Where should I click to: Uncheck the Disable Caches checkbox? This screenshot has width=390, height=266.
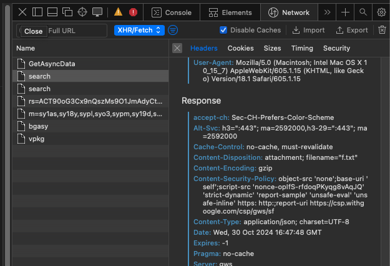click(x=223, y=30)
